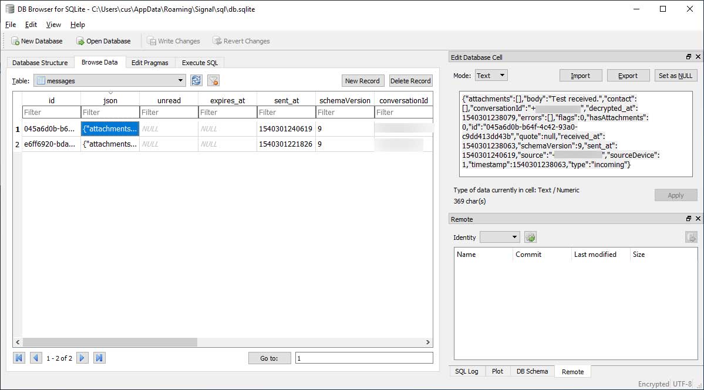Click the Name column header in Remote
Viewport: 704px width, 390px height.
484,254
